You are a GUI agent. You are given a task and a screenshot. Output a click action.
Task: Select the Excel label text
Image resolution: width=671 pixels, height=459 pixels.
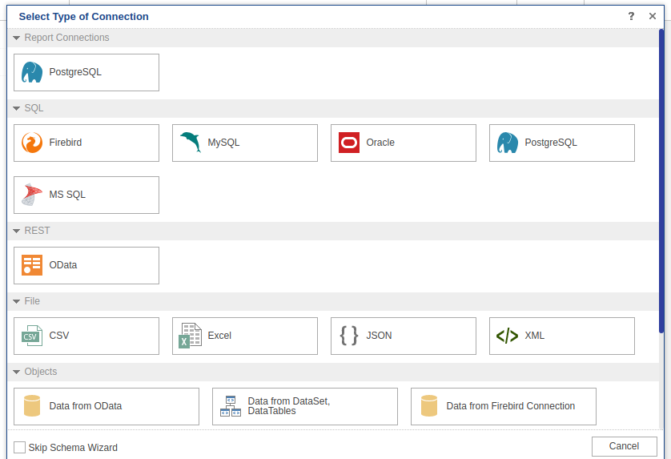[x=219, y=336]
